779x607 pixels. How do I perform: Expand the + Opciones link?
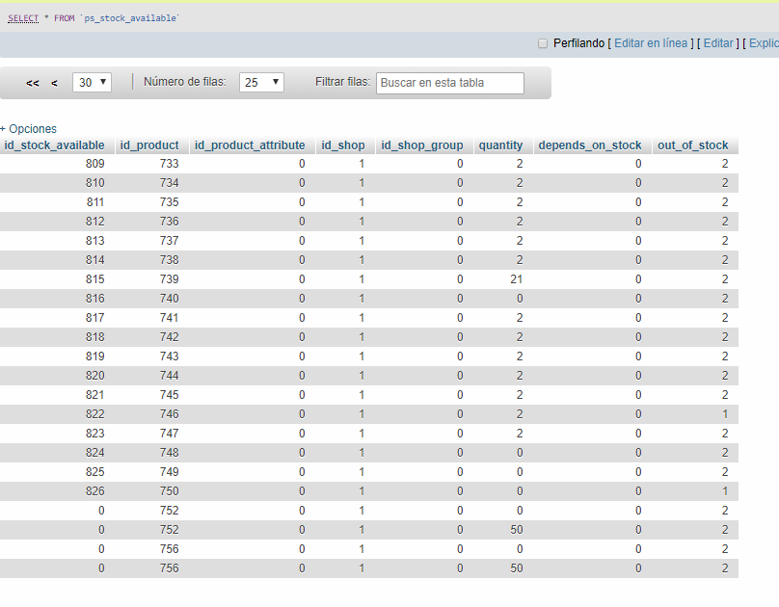click(28, 128)
